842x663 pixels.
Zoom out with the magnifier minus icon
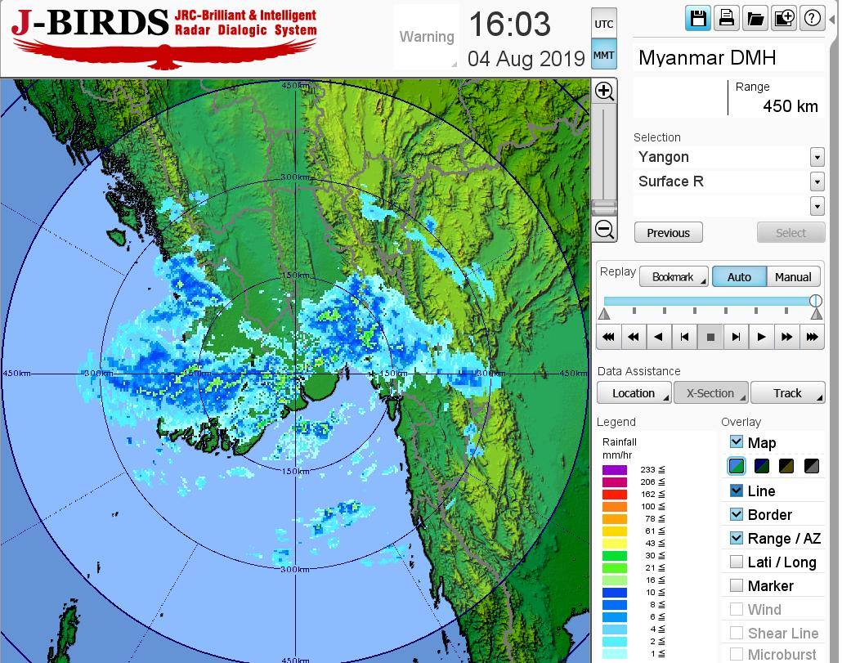click(x=604, y=230)
